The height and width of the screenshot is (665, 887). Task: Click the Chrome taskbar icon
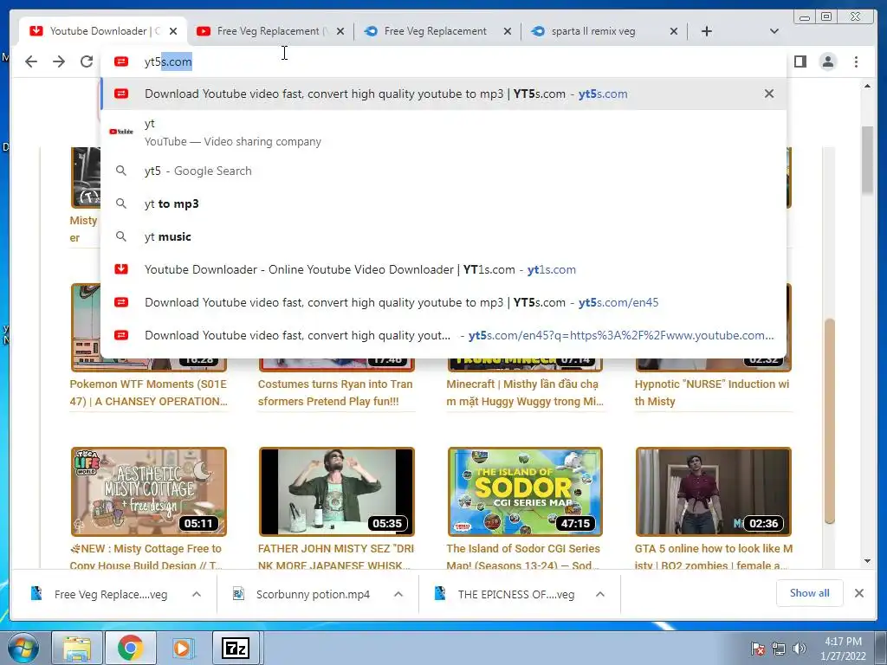(130, 648)
